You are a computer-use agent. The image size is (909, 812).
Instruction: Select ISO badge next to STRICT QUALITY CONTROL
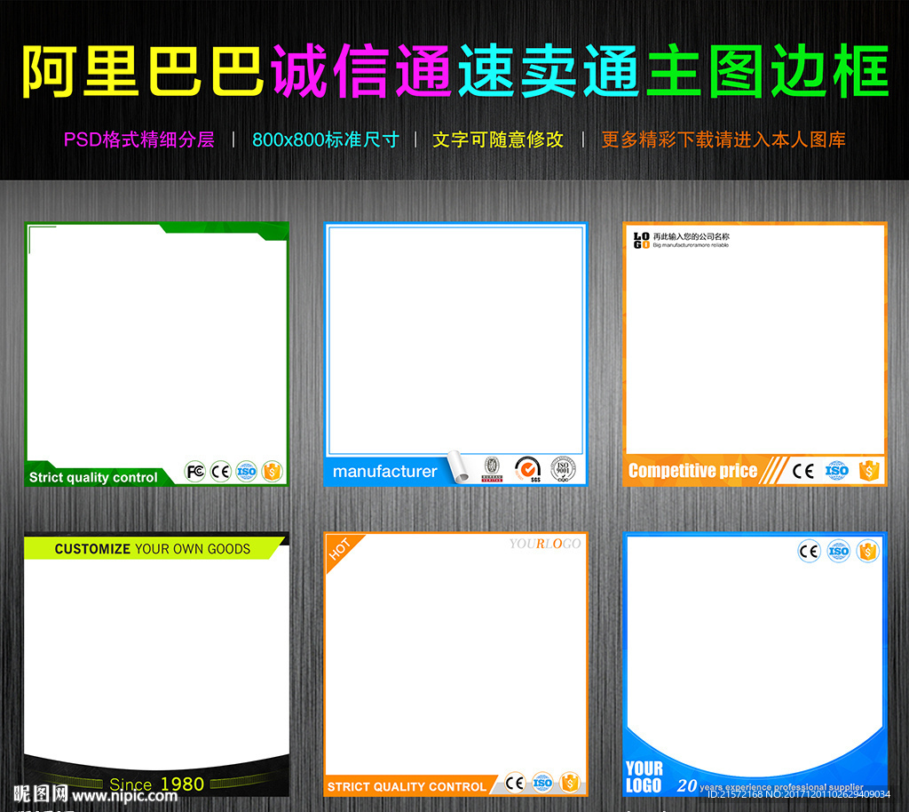click(x=542, y=783)
